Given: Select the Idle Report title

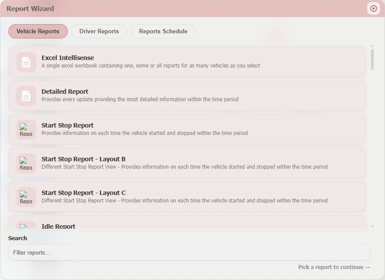Looking at the screenshot, I should [58, 226].
